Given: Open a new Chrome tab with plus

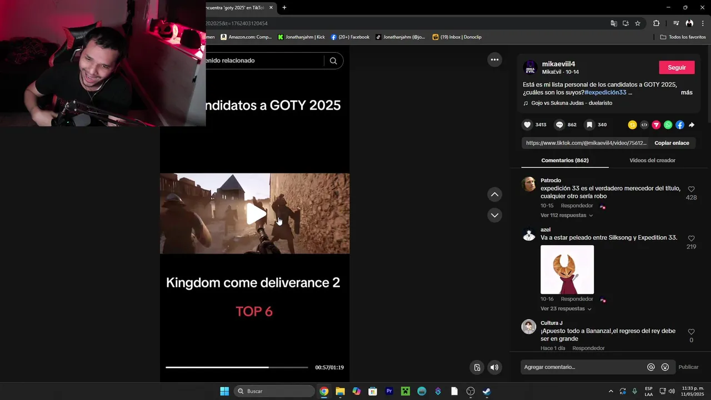Looking at the screenshot, I should 284,8.
